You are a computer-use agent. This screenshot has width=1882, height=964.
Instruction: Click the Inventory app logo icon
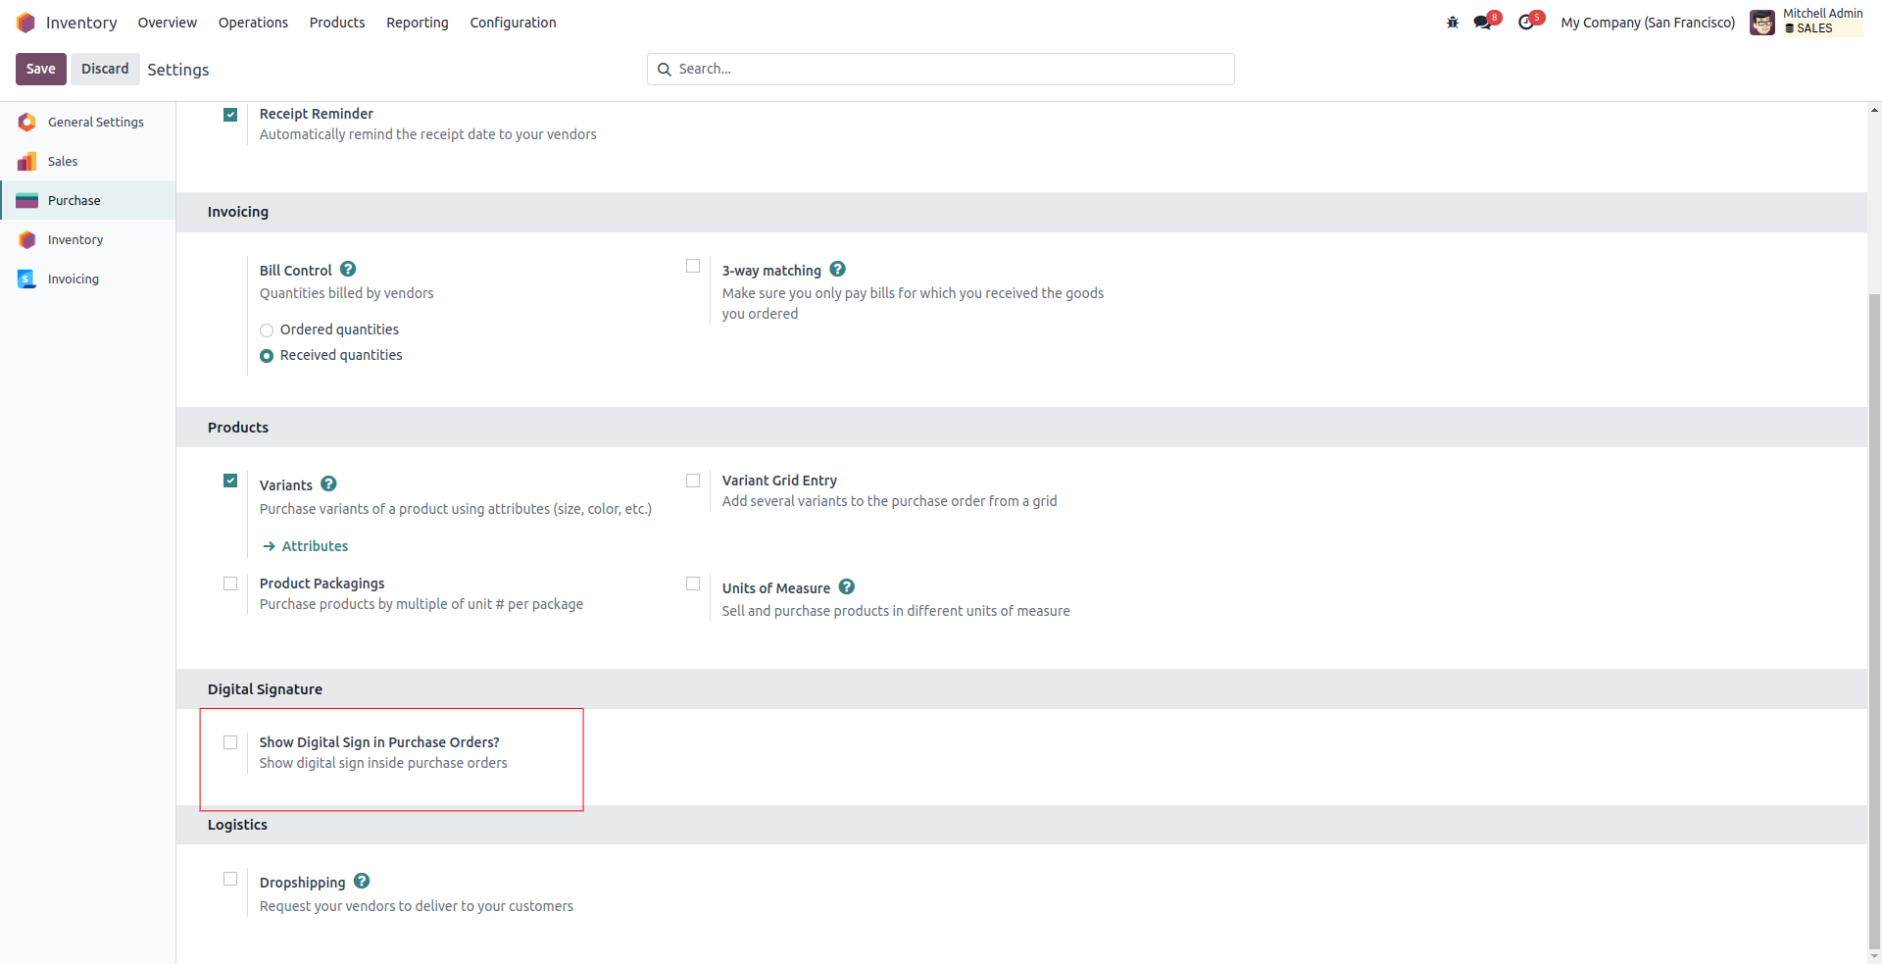point(25,23)
